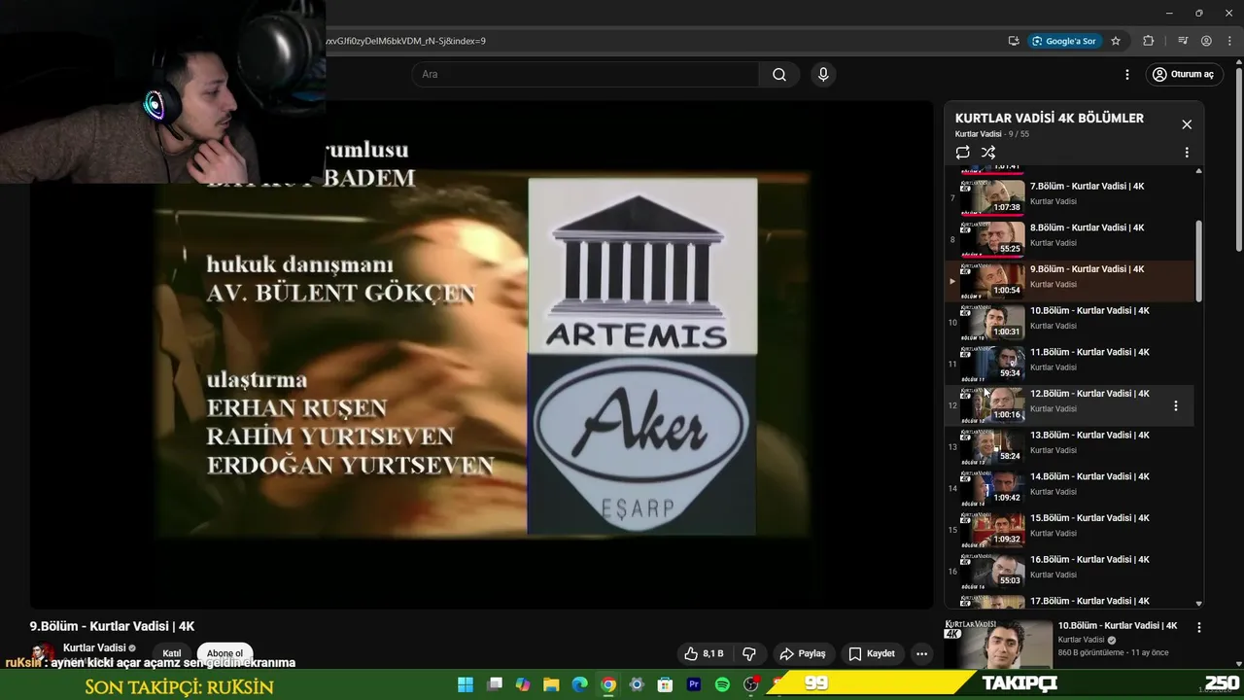Open File Explorer from taskbar
The width and height of the screenshot is (1244, 700).
tap(551, 684)
